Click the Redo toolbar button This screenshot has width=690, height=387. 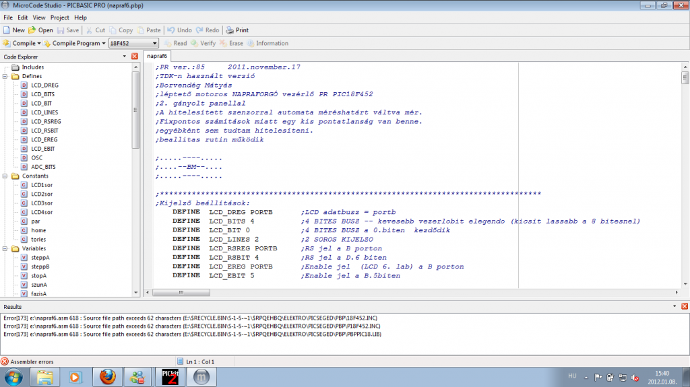208,30
